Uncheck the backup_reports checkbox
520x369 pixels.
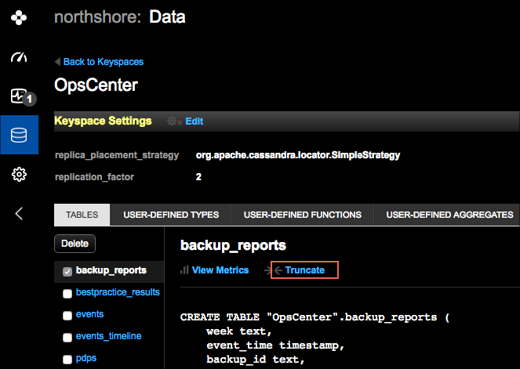pyautogui.click(x=67, y=271)
